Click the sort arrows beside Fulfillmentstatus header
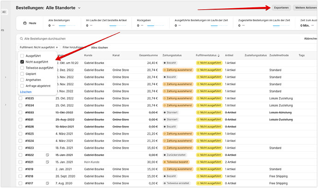 pyautogui.click(x=218, y=55)
